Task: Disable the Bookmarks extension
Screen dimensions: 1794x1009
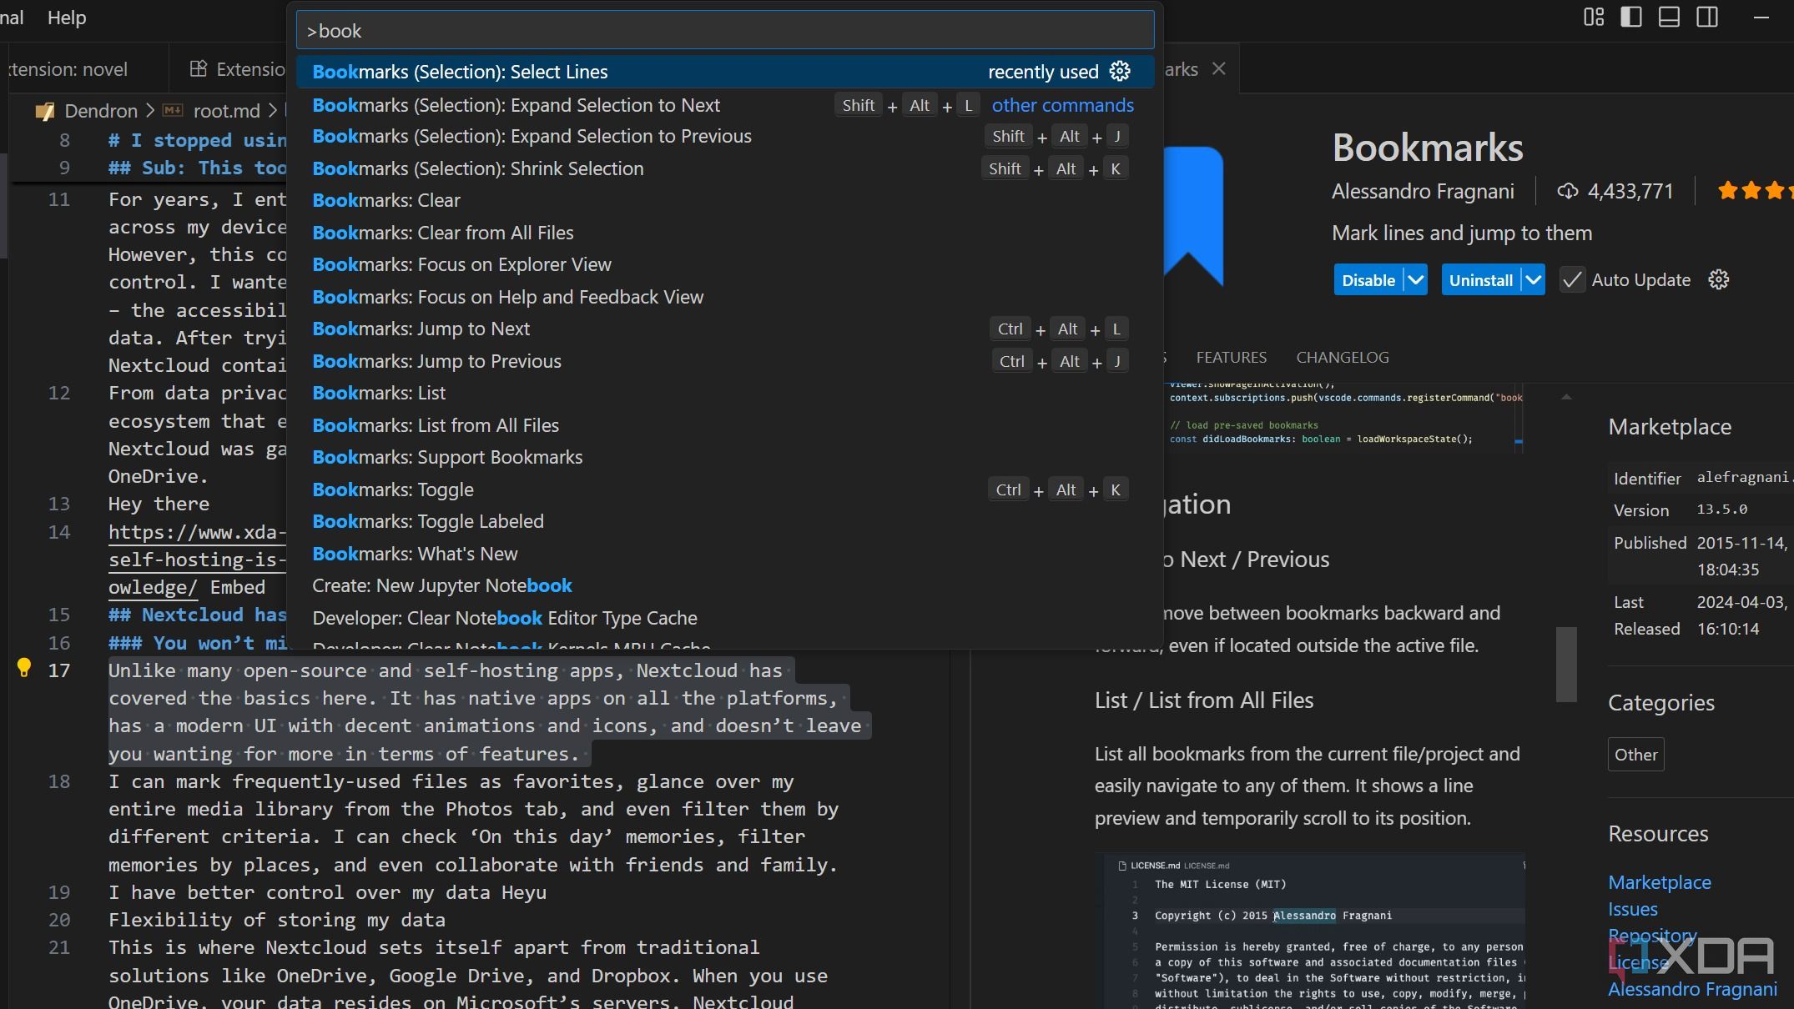Action: click(x=1368, y=280)
